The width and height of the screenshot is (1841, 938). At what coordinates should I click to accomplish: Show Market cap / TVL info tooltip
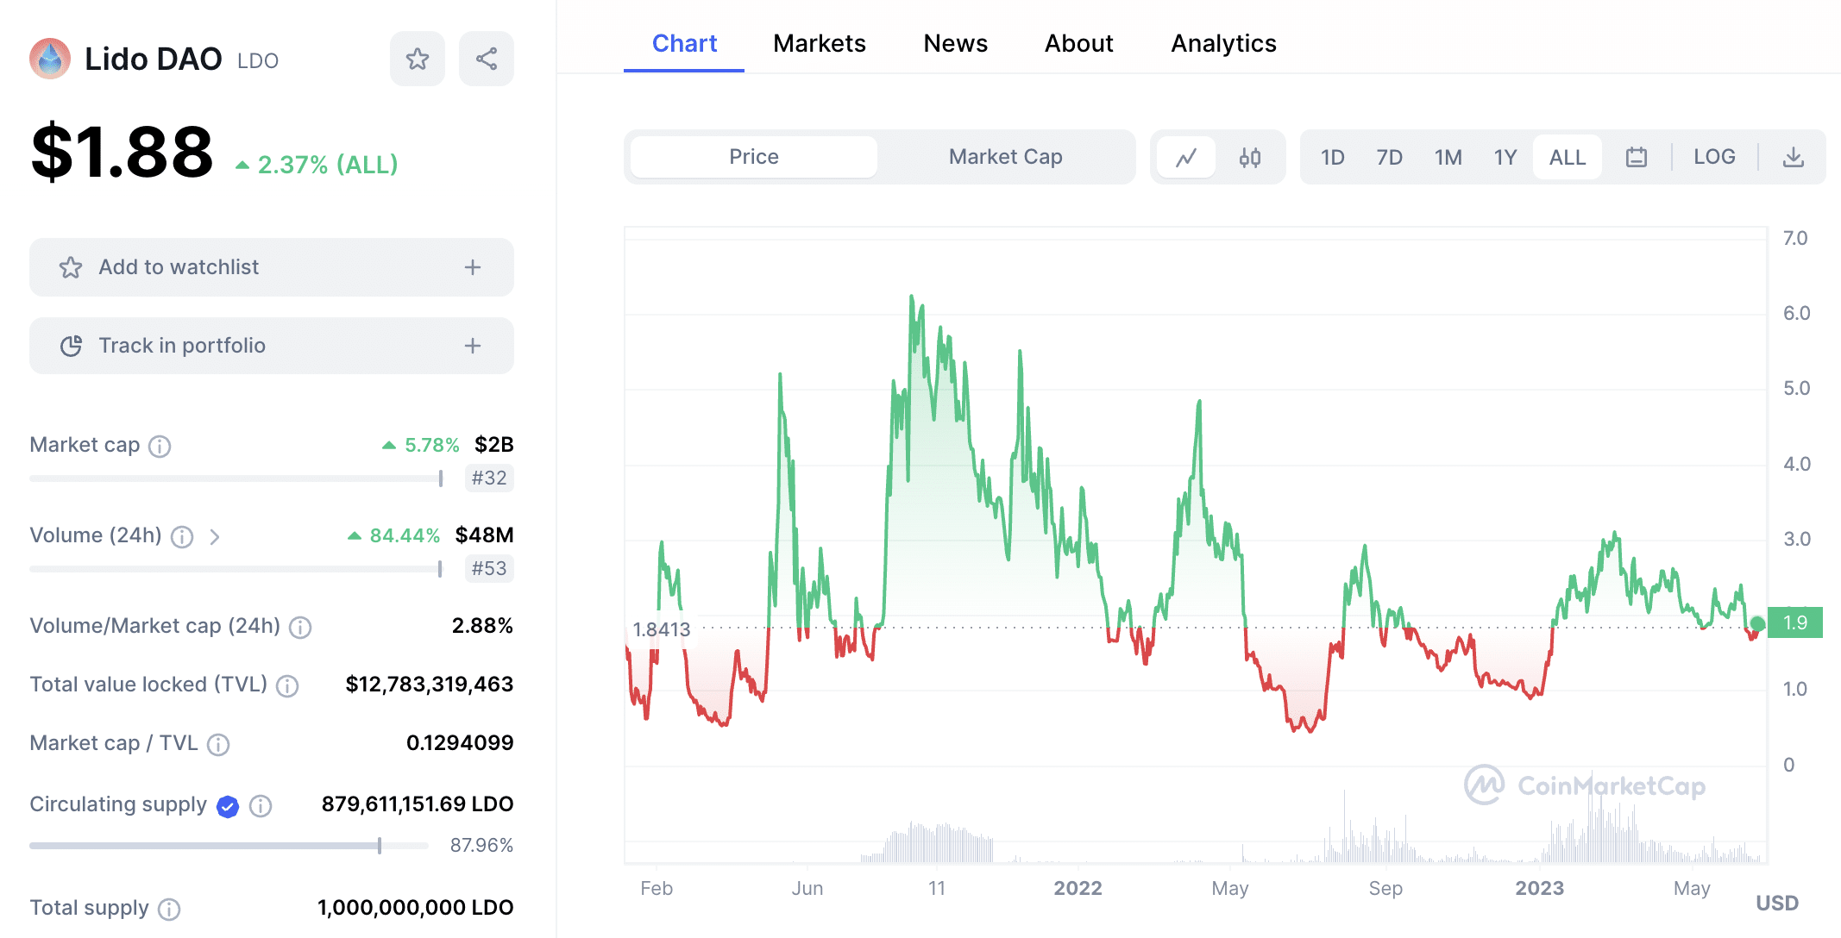click(218, 744)
